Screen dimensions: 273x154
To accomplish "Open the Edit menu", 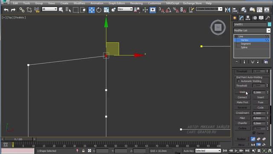I will tap(15, 3).
